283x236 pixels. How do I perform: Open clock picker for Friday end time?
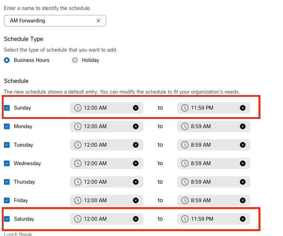click(185, 200)
